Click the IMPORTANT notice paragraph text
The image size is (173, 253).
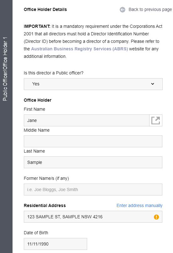point(93,41)
